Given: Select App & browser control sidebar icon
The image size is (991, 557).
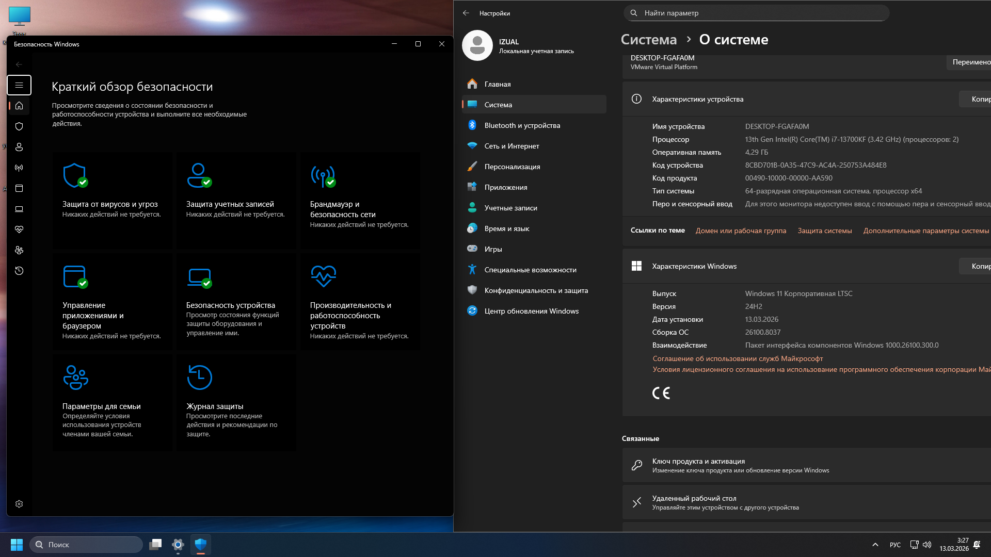Looking at the screenshot, I should [x=19, y=188].
